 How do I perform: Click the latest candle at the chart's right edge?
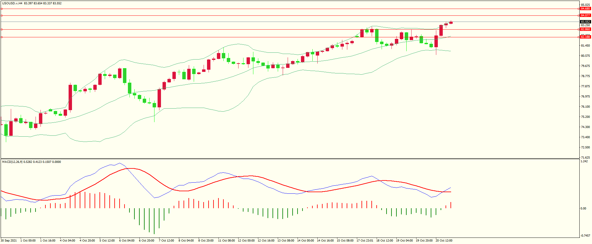(x=451, y=23)
